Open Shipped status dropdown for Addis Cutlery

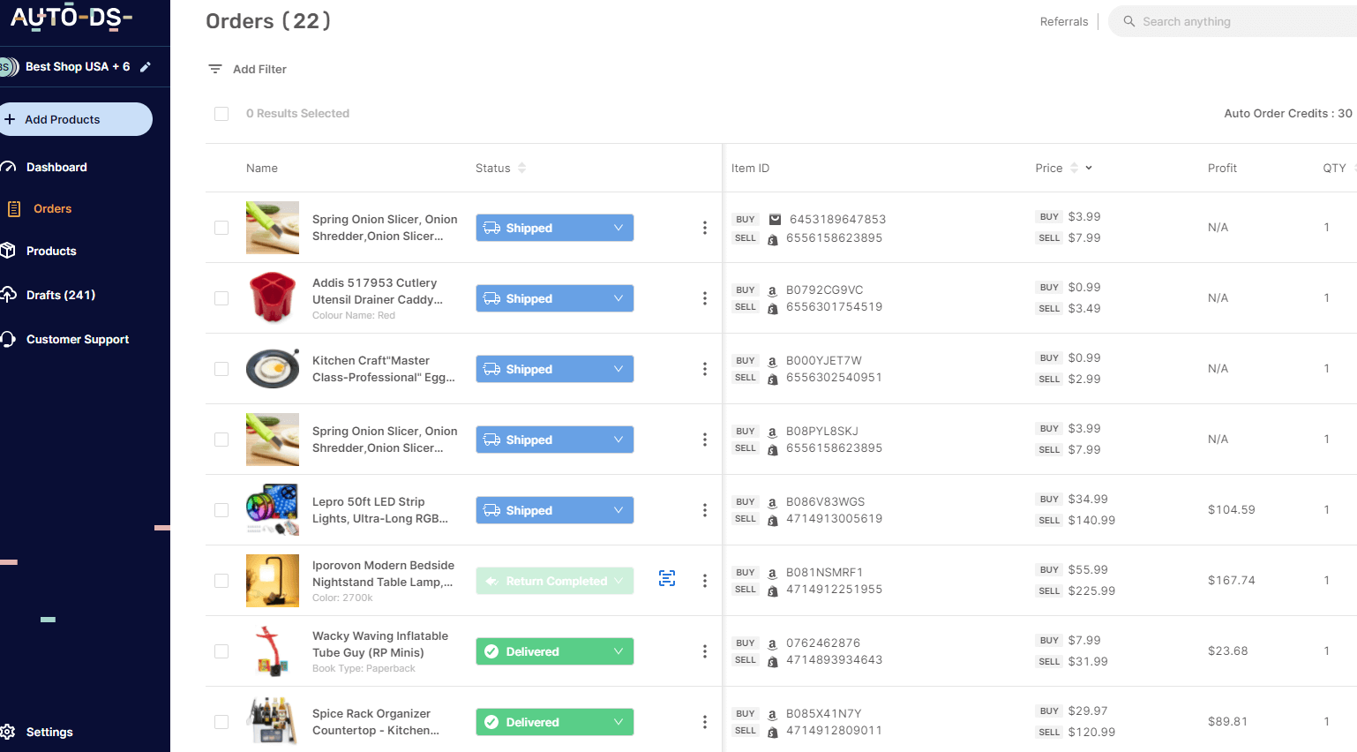click(555, 298)
